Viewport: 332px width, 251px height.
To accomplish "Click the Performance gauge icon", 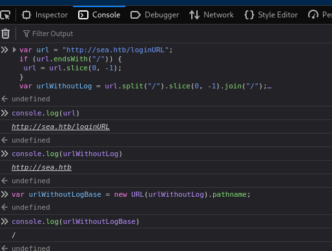I will coord(313,15).
